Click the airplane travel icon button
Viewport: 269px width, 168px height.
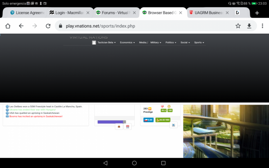pos(174,125)
